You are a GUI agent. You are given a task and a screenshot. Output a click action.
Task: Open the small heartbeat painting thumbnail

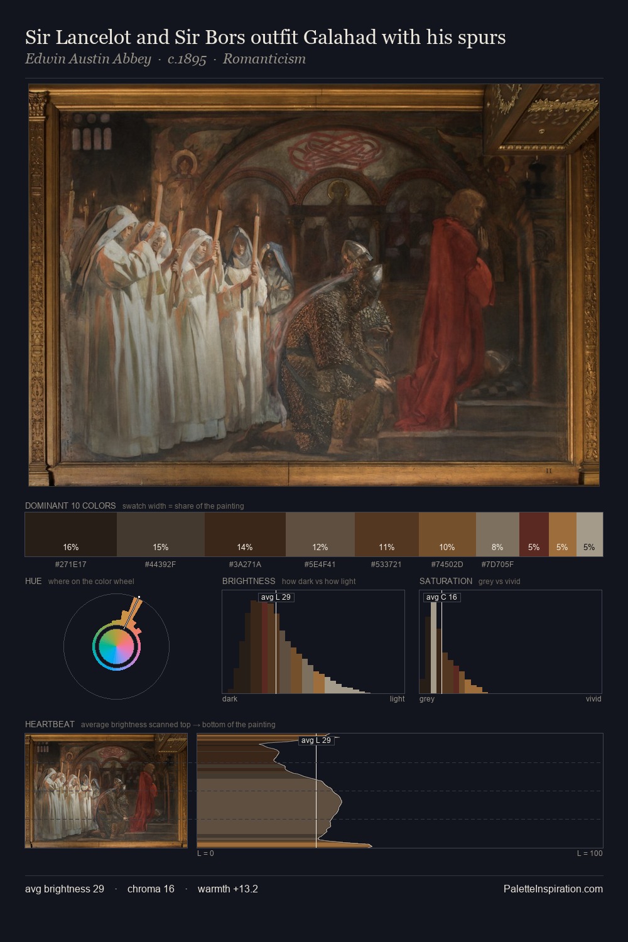106,791
